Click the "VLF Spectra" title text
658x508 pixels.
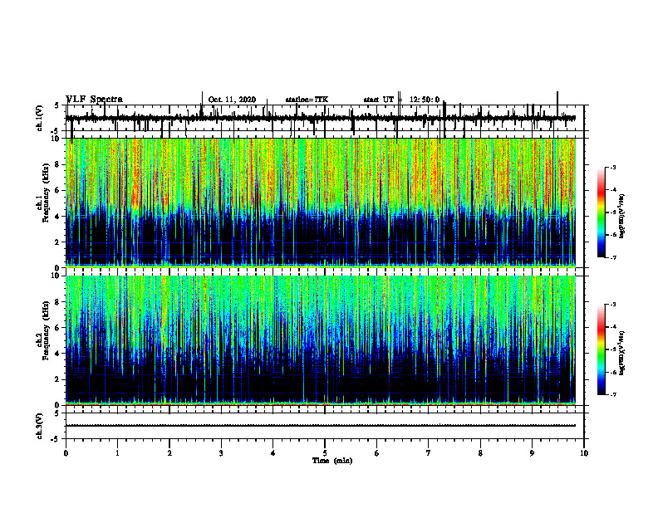point(94,100)
